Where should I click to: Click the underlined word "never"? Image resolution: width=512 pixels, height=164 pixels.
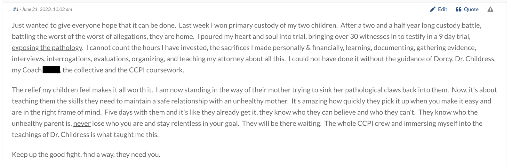(82, 123)
